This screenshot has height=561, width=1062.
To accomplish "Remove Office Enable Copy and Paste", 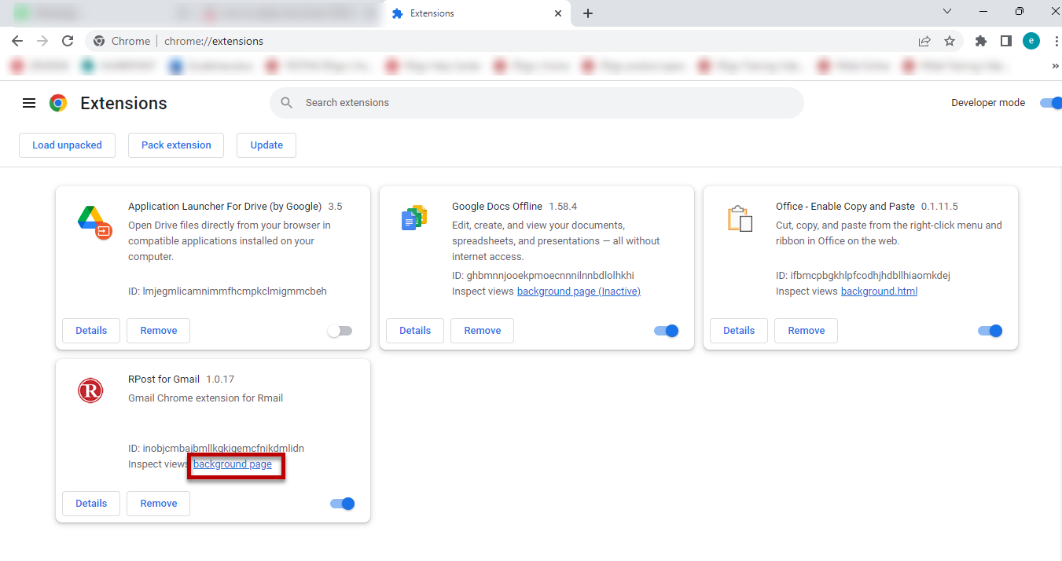I will (807, 331).
